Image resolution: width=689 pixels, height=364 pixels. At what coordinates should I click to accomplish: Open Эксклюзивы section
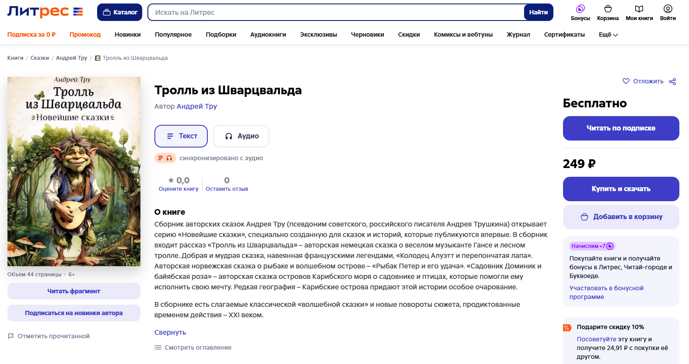pos(318,34)
